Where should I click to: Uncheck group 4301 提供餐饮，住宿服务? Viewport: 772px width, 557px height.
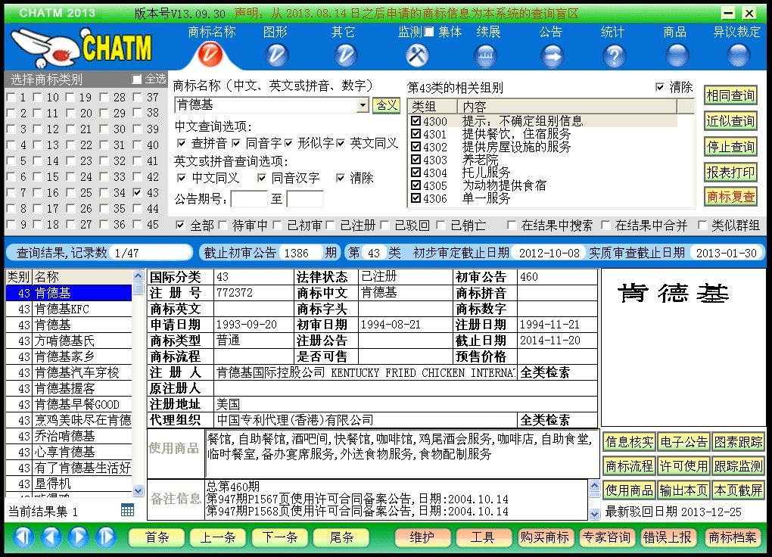[x=416, y=134]
